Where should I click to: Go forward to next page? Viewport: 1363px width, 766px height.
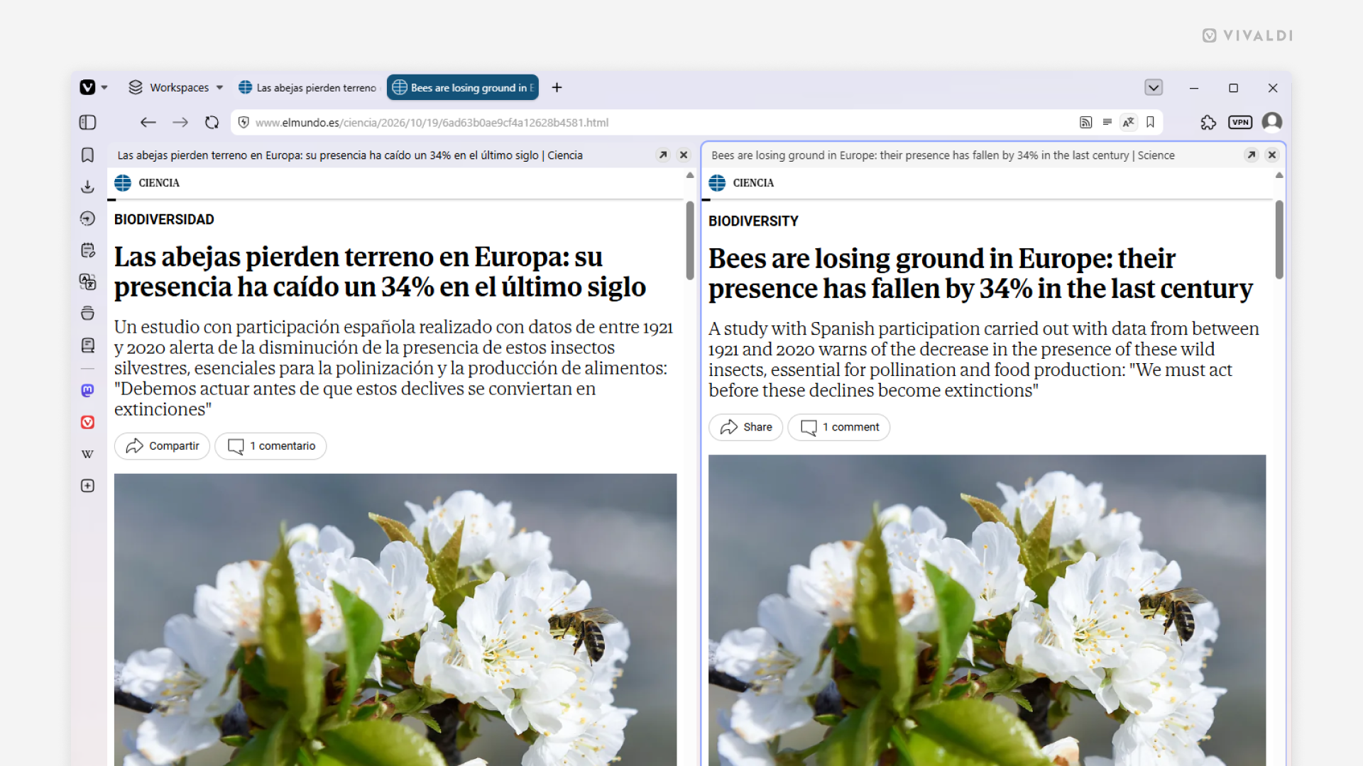[x=180, y=123]
